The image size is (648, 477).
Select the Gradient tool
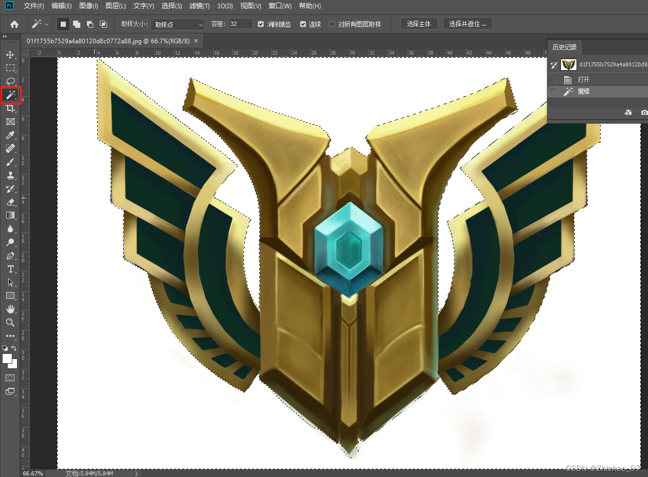10,215
